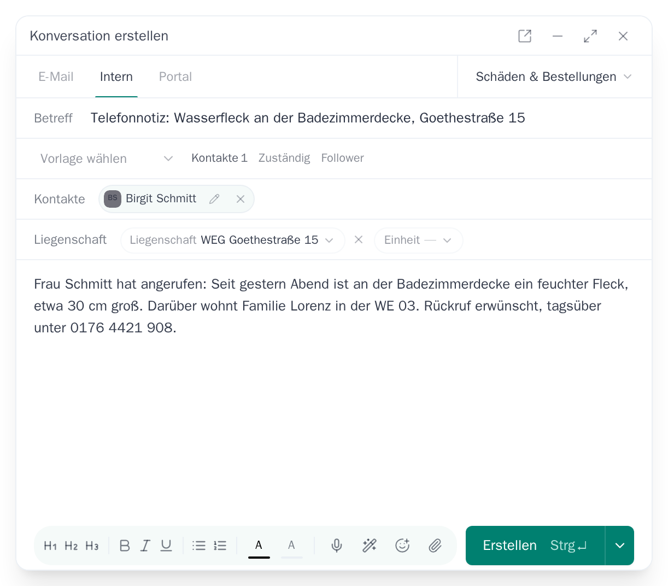Switch to the E-Mail tab
668x586 pixels.
56,77
